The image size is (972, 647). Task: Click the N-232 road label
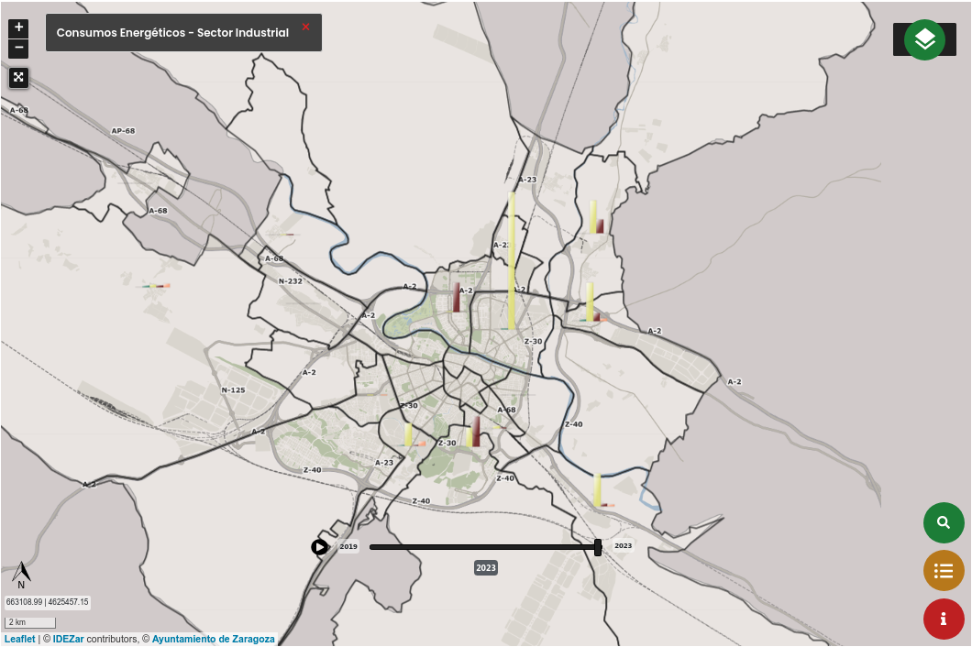point(290,280)
